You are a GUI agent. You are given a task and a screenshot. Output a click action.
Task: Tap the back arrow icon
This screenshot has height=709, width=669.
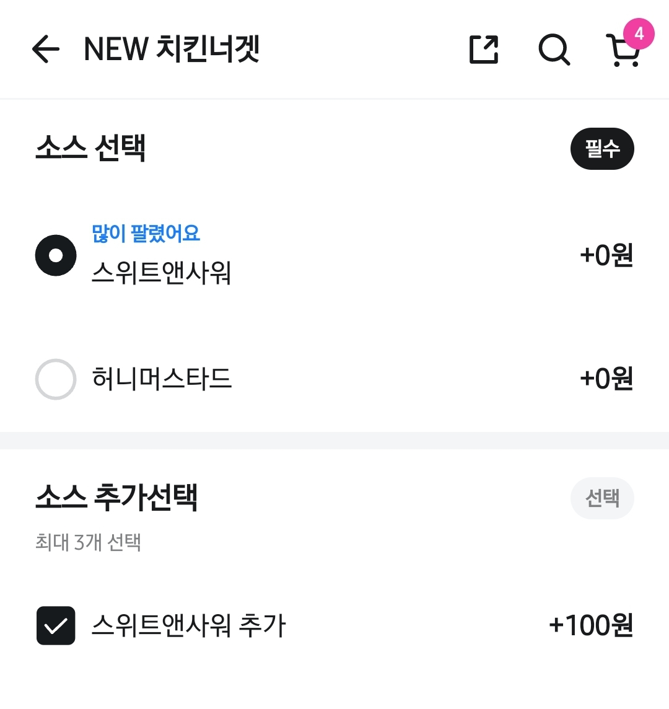pyautogui.click(x=46, y=50)
